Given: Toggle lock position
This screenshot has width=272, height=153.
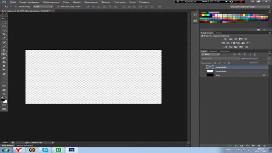Looking at the screenshot, I should coord(224,63).
